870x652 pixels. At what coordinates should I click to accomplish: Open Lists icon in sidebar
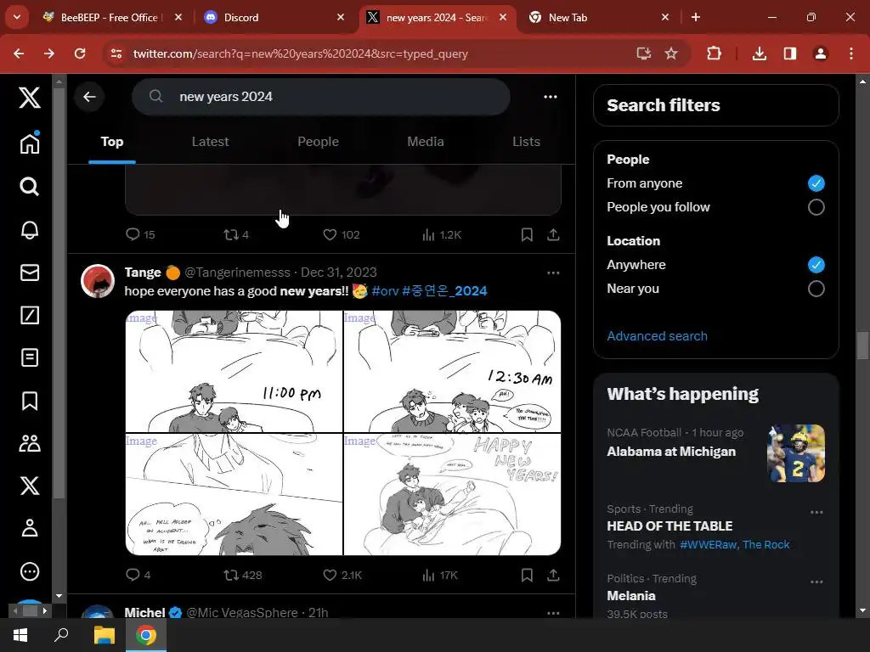[30, 357]
